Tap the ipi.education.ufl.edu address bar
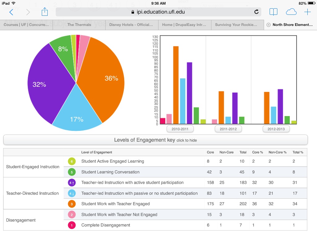 (158, 12)
